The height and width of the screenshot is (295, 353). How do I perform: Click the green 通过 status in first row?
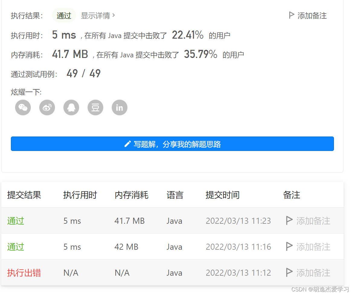click(x=15, y=221)
